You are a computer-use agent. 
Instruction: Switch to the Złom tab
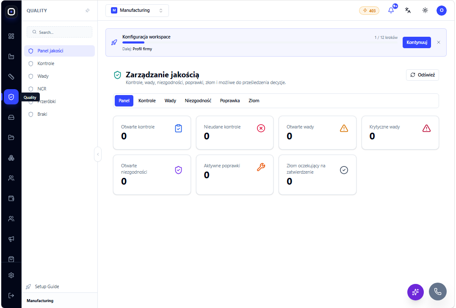coord(254,101)
